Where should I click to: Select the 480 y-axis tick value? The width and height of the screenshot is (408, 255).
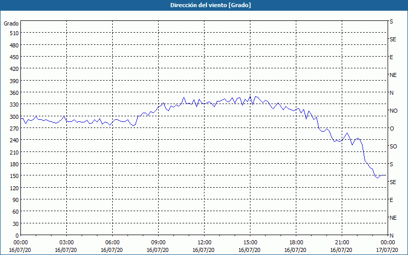(15, 45)
